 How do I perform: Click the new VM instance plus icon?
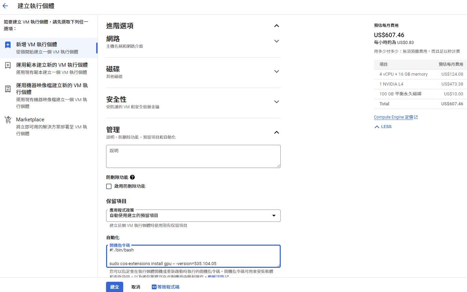8,45
